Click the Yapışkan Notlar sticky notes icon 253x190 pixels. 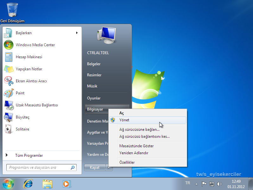9,69
